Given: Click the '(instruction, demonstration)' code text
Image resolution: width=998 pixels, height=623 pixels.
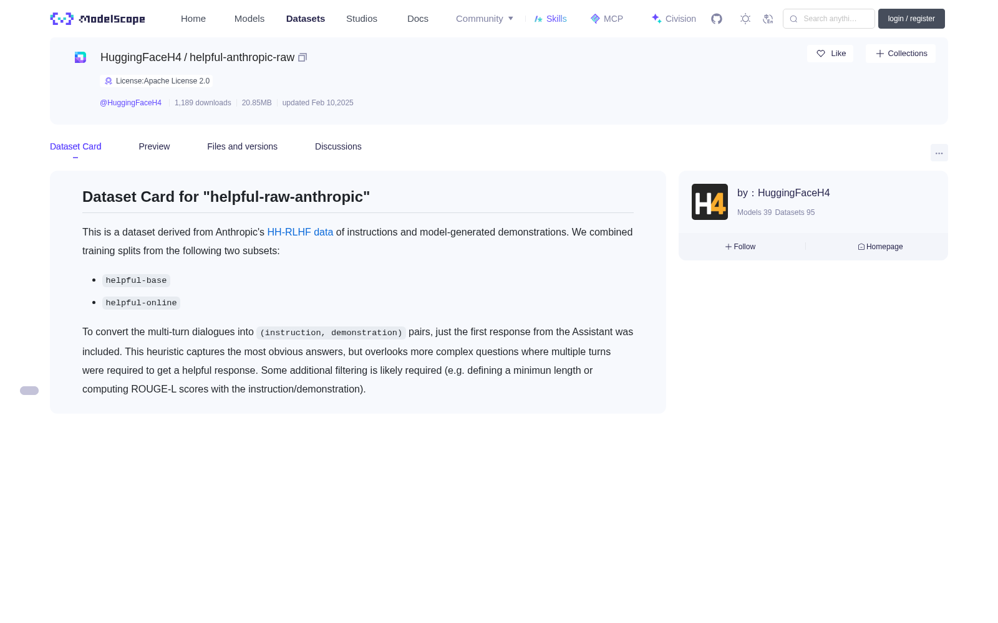Looking at the screenshot, I should coord(331,333).
